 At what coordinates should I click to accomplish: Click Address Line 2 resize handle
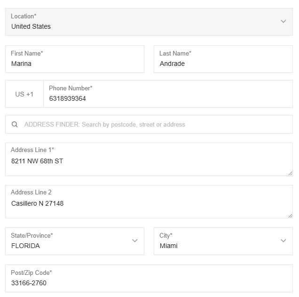point(290,215)
